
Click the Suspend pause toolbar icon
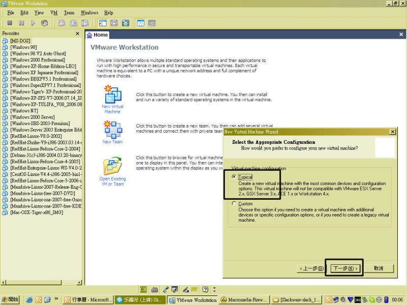pyautogui.click(x=21, y=23)
